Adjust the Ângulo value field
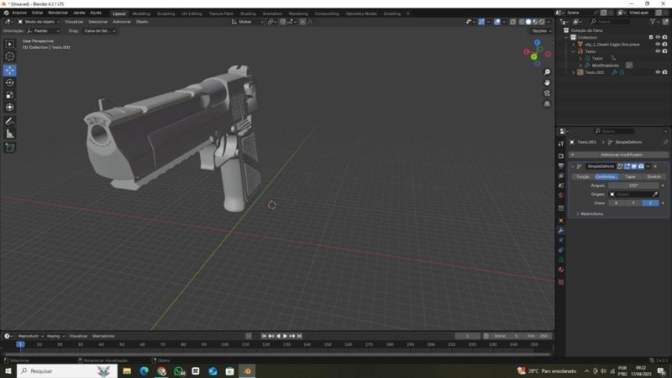Viewport: 672px width, 378px height. 633,186
